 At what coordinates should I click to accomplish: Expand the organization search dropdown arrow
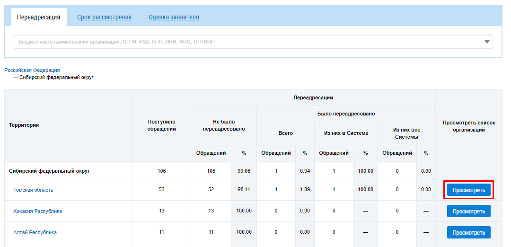pyautogui.click(x=487, y=42)
